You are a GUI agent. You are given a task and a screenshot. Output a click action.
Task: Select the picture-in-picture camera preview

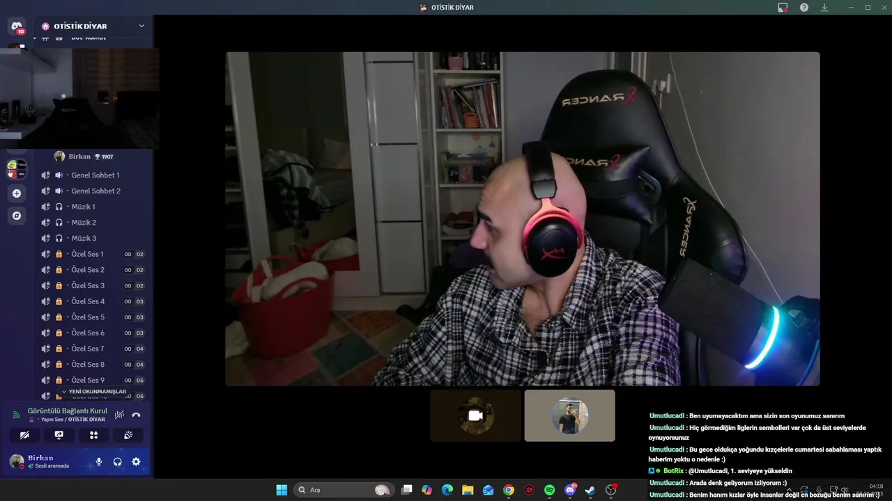tap(79, 97)
